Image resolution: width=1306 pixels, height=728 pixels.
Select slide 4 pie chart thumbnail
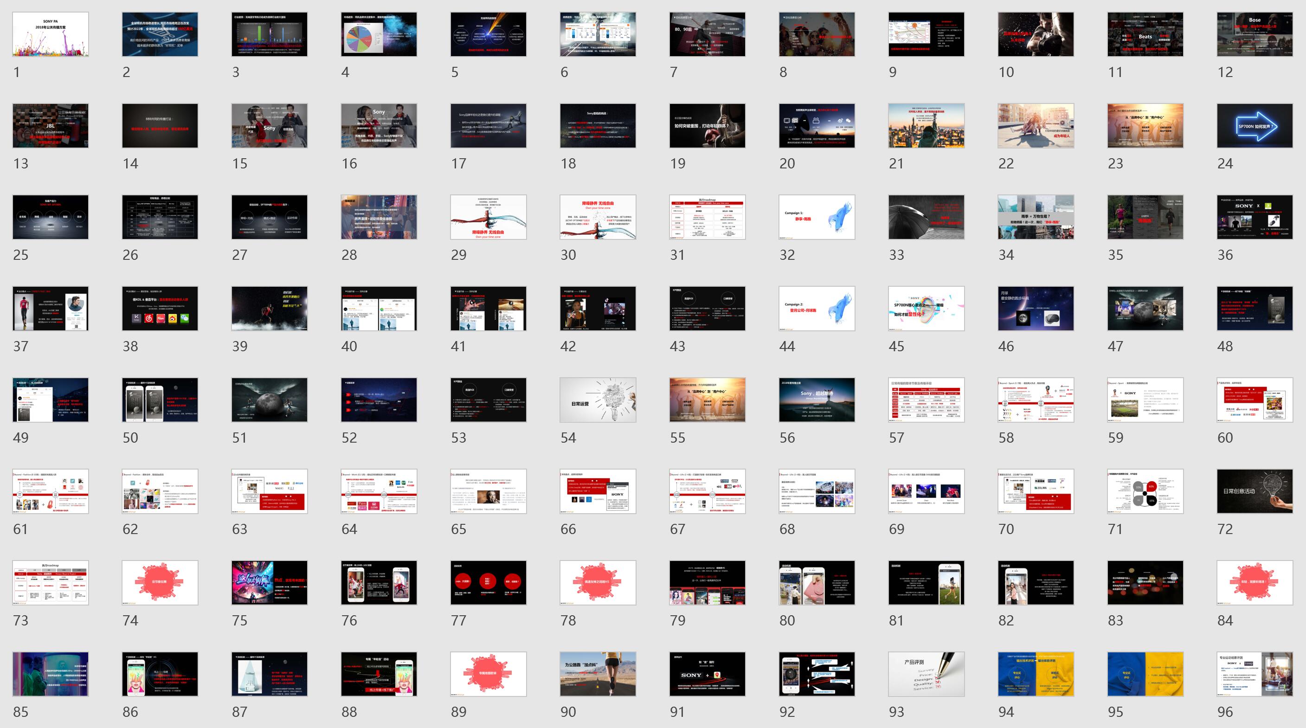point(379,34)
